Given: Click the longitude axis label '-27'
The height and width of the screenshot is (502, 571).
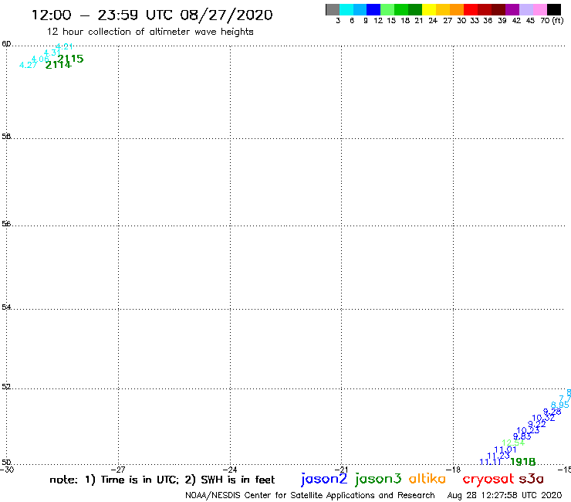Looking at the screenshot, I should [x=118, y=470].
